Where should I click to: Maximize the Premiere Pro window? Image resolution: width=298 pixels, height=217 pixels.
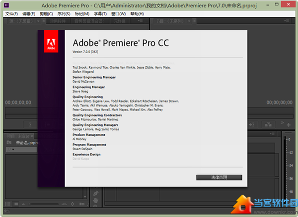pyautogui.click(x=277, y=4)
